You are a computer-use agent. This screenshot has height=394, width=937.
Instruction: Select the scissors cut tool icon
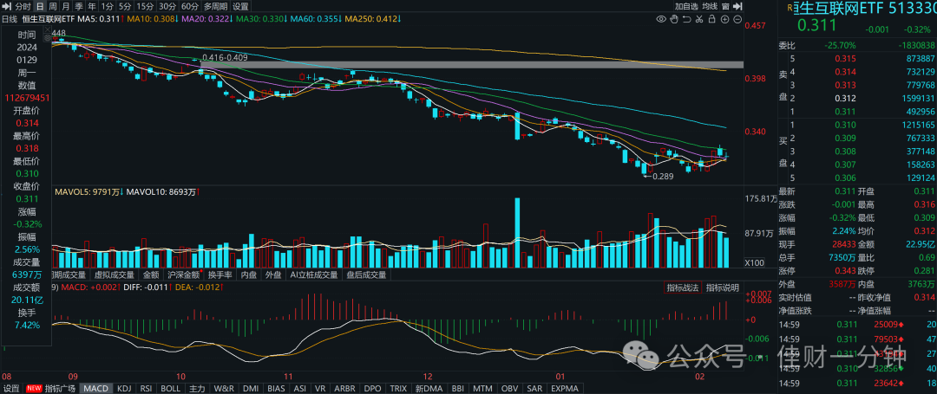(x=699, y=19)
